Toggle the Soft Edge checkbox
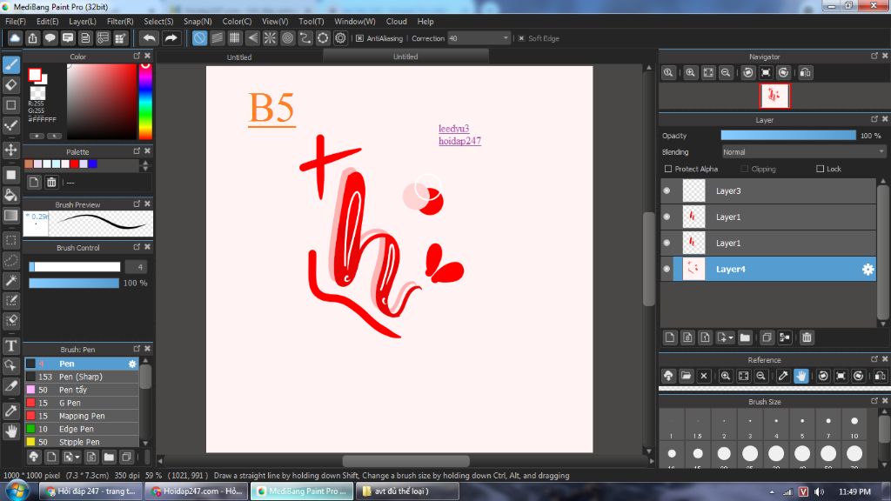Screen dimensions: 891x501 [521, 38]
